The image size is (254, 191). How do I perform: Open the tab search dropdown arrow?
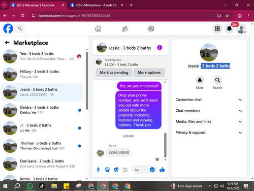(x=4, y=5)
